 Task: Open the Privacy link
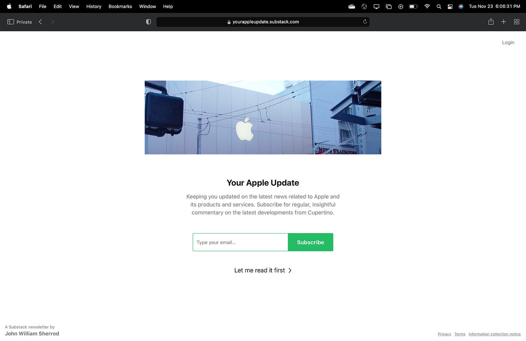(444, 334)
